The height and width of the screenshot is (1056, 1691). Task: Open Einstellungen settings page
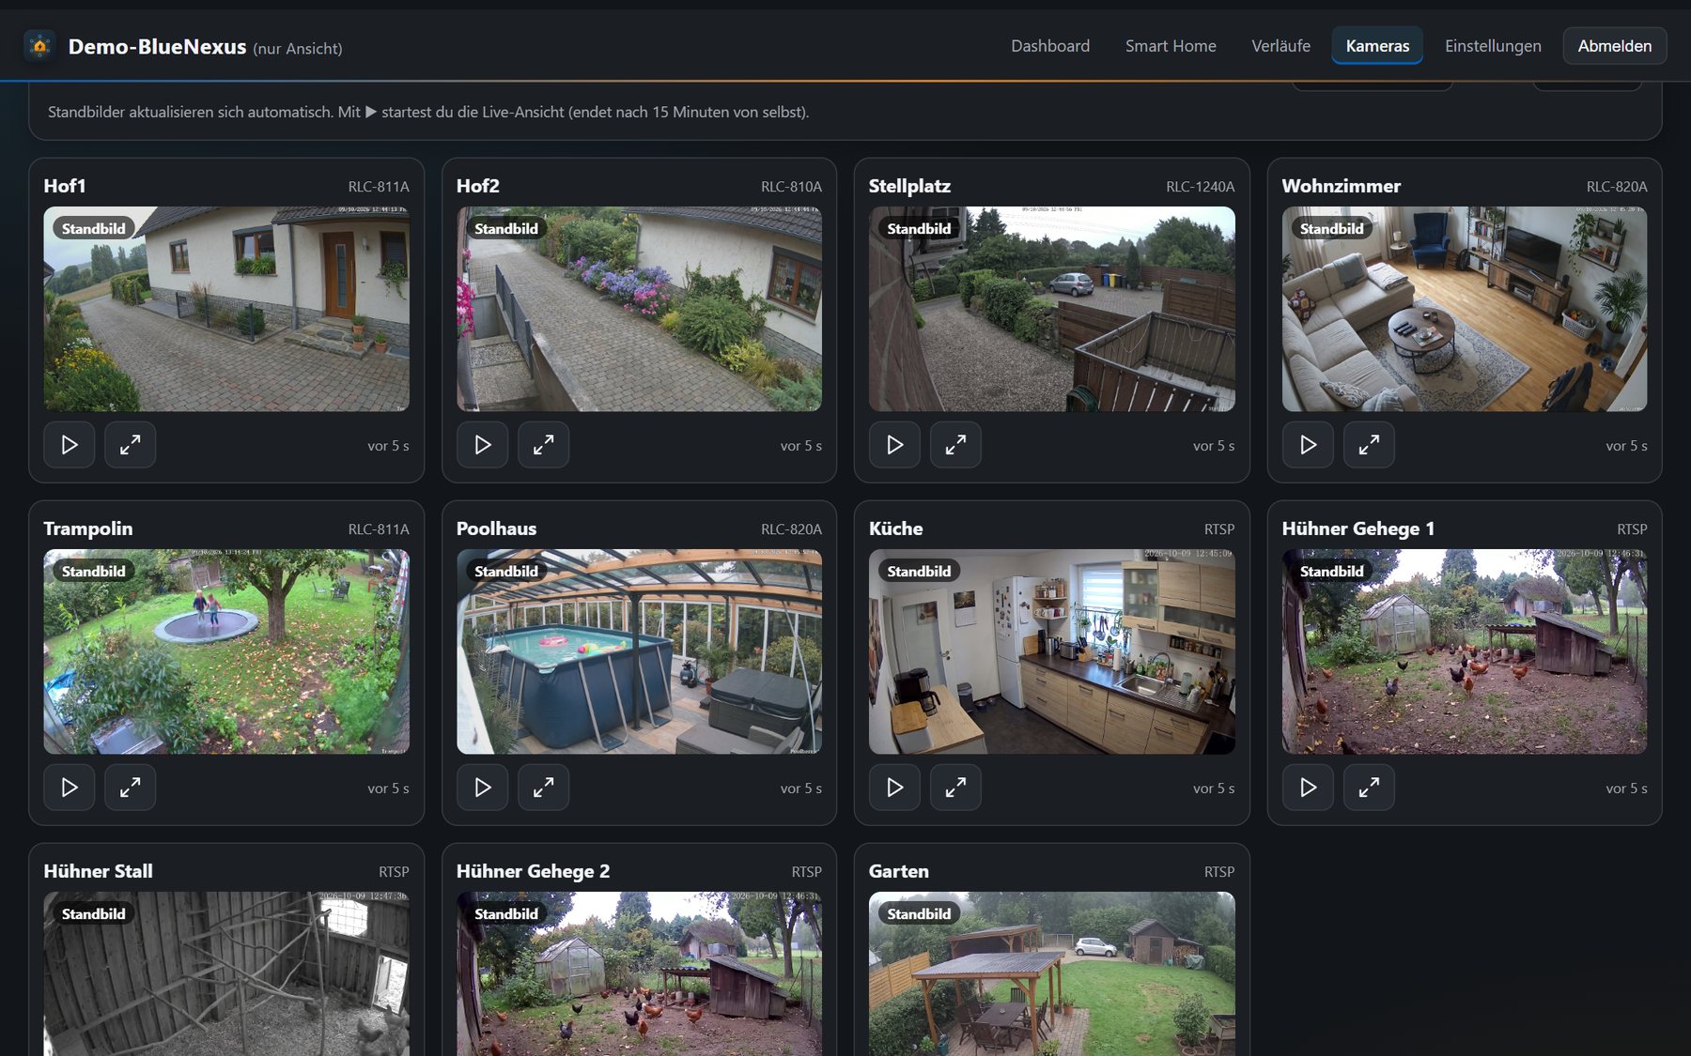click(1493, 46)
